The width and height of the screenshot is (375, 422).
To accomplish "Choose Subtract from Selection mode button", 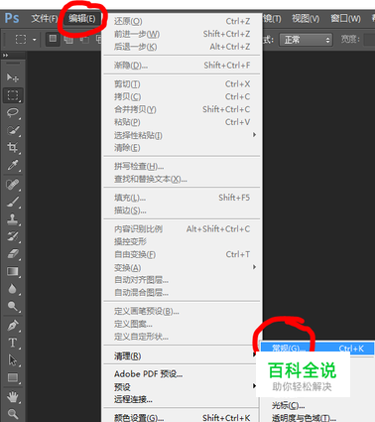I will click(84, 40).
